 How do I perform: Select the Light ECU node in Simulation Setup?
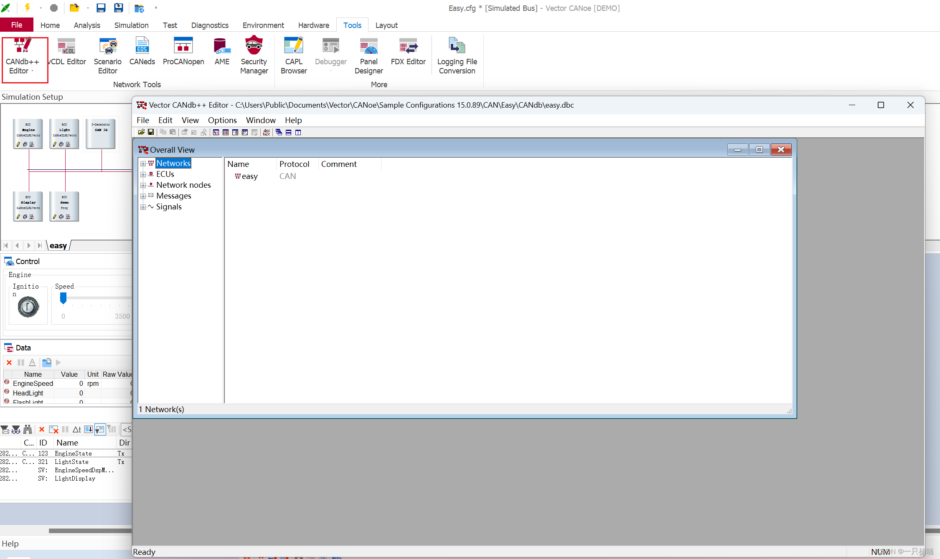[x=64, y=133]
